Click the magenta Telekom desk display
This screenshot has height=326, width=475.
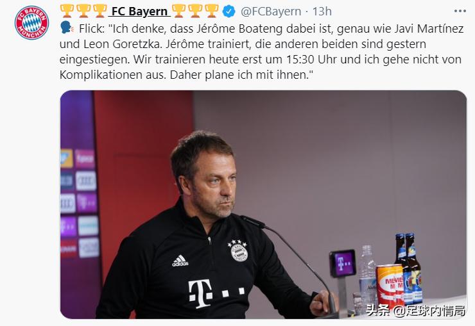click(343, 263)
